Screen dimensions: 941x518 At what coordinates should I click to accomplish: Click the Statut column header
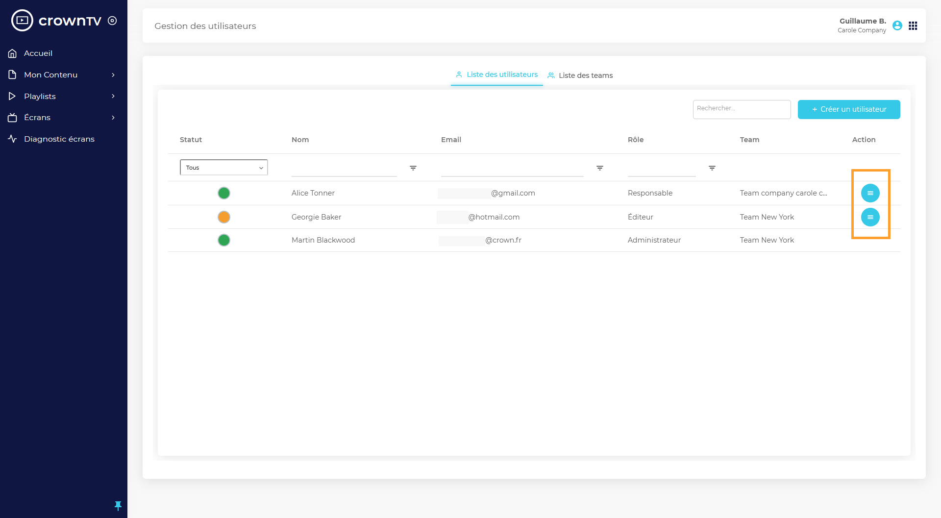(x=191, y=140)
